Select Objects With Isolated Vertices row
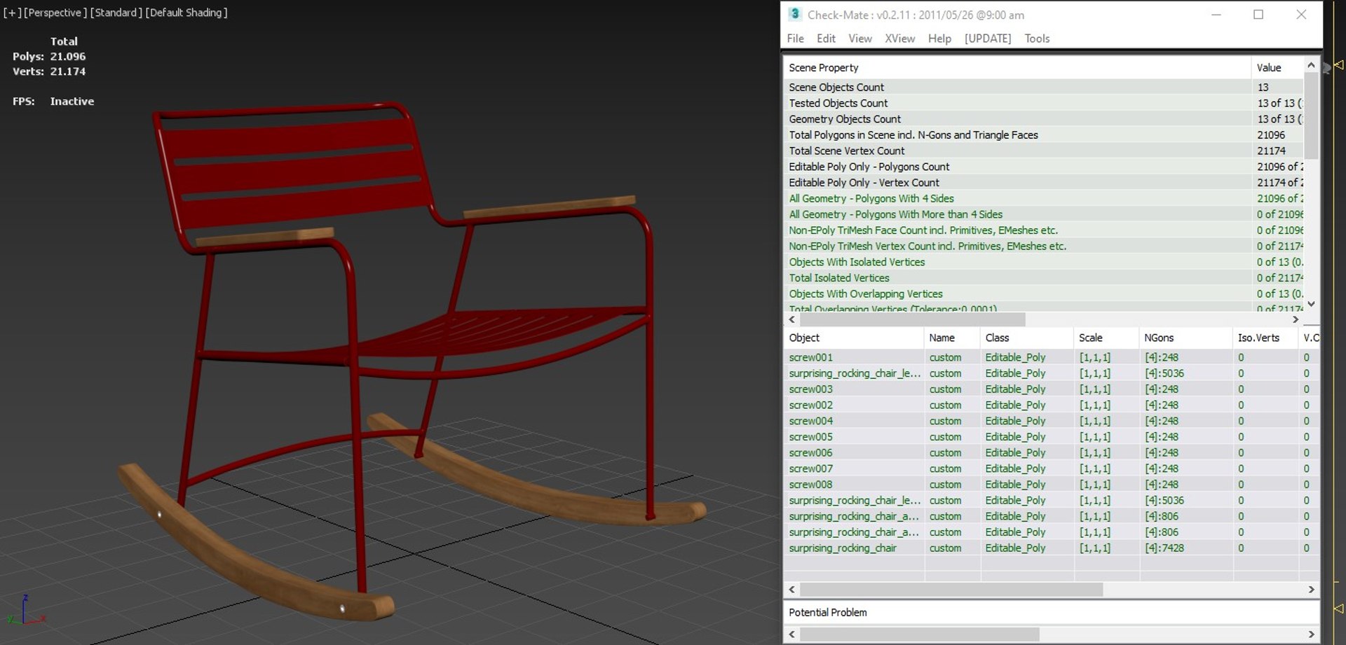This screenshot has width=1346, height=645. (1043, 262)
